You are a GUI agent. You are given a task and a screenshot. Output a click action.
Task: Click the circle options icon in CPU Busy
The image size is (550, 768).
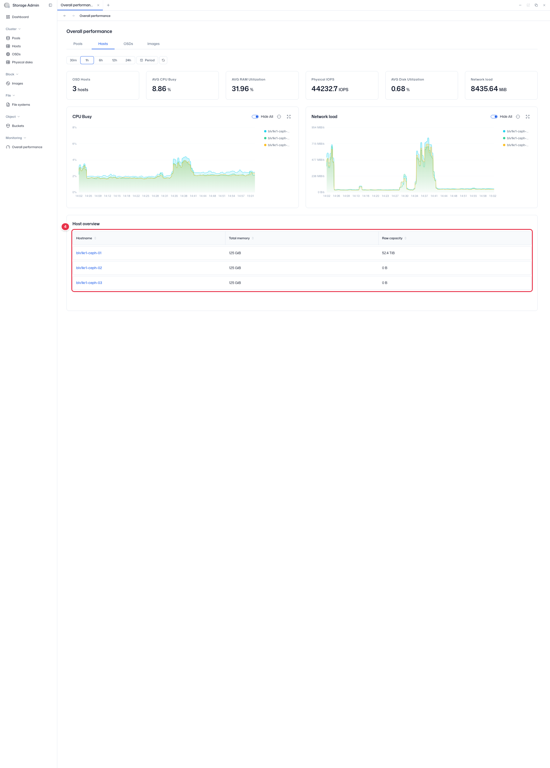[279, 116]
